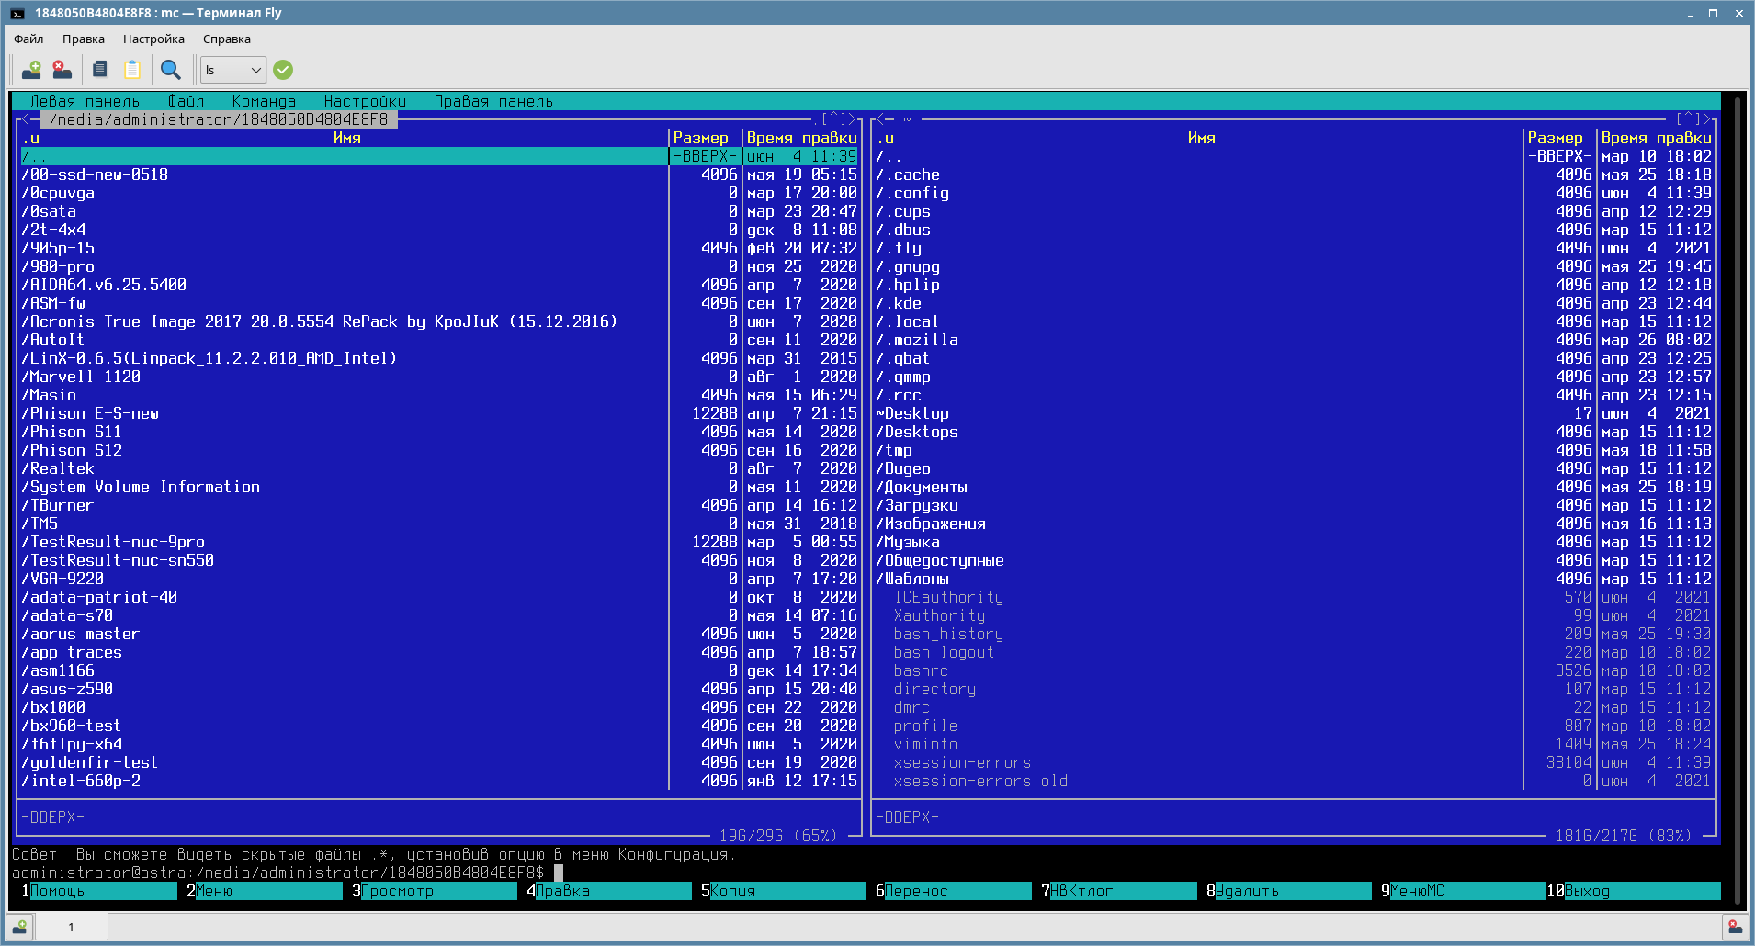This screenshot has width=1755, height=946.
Task: Open mc Команда menu
Action: tap(264, 101)
